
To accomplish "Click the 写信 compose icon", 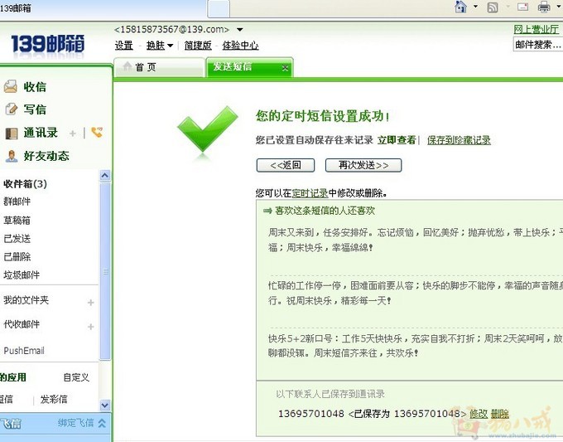I will 11,109.
